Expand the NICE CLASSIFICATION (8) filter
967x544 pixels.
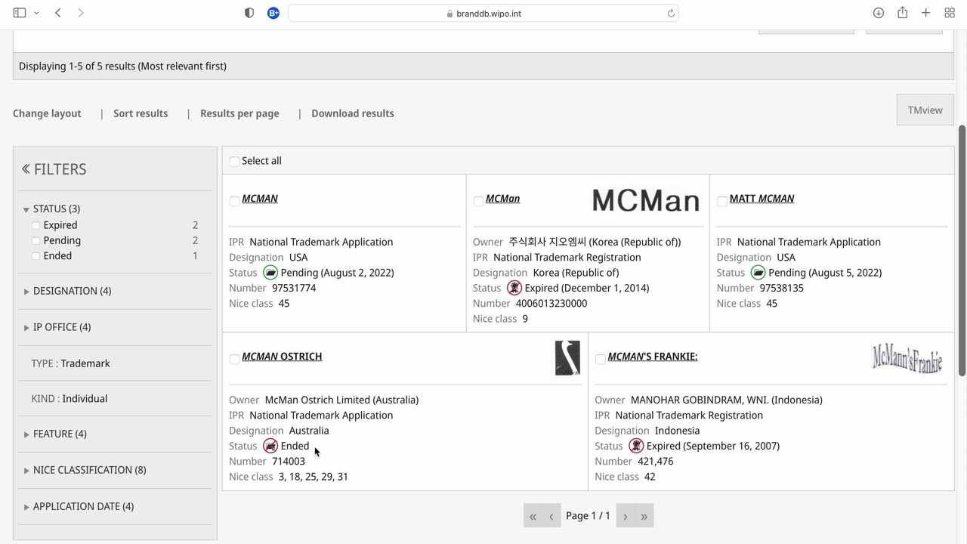(x=85, y=470)
